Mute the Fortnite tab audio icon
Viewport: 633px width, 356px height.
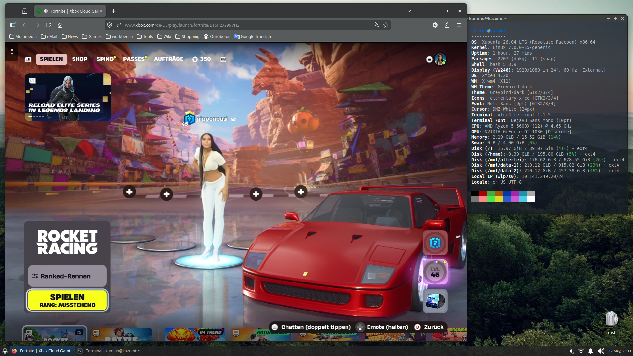[46, 11]
